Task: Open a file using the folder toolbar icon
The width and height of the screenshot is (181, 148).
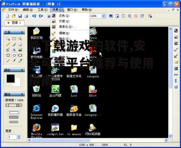Action: (14, 16)
